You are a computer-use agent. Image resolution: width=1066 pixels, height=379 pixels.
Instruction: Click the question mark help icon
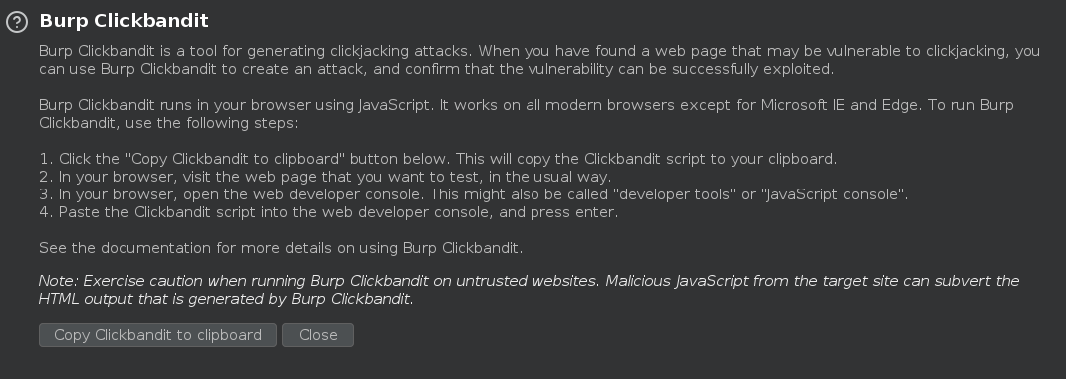click(17, 22)
